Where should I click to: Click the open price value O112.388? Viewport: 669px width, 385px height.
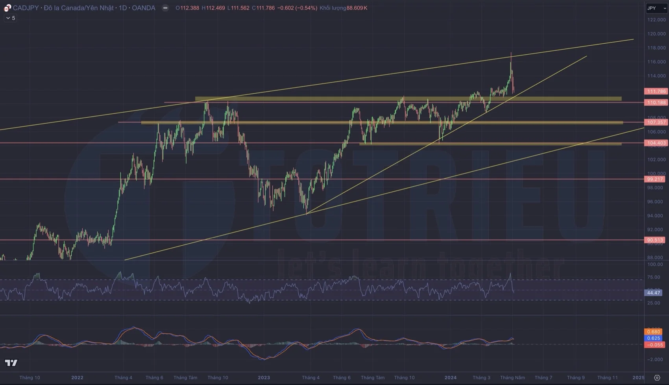pos(187,8)
